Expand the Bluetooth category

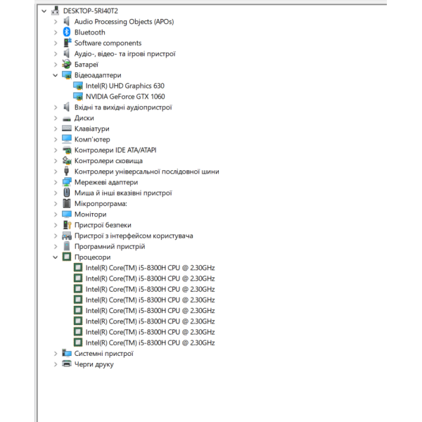tap(56, 32)
